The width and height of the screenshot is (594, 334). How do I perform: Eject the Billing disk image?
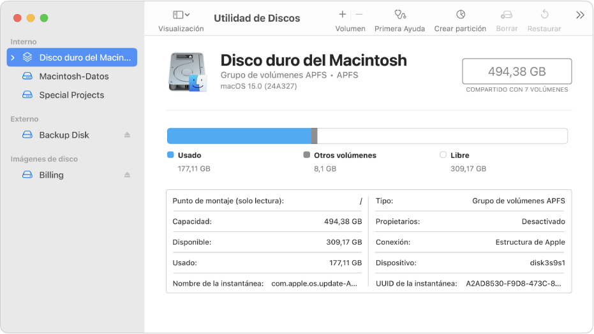pos(128,175)
